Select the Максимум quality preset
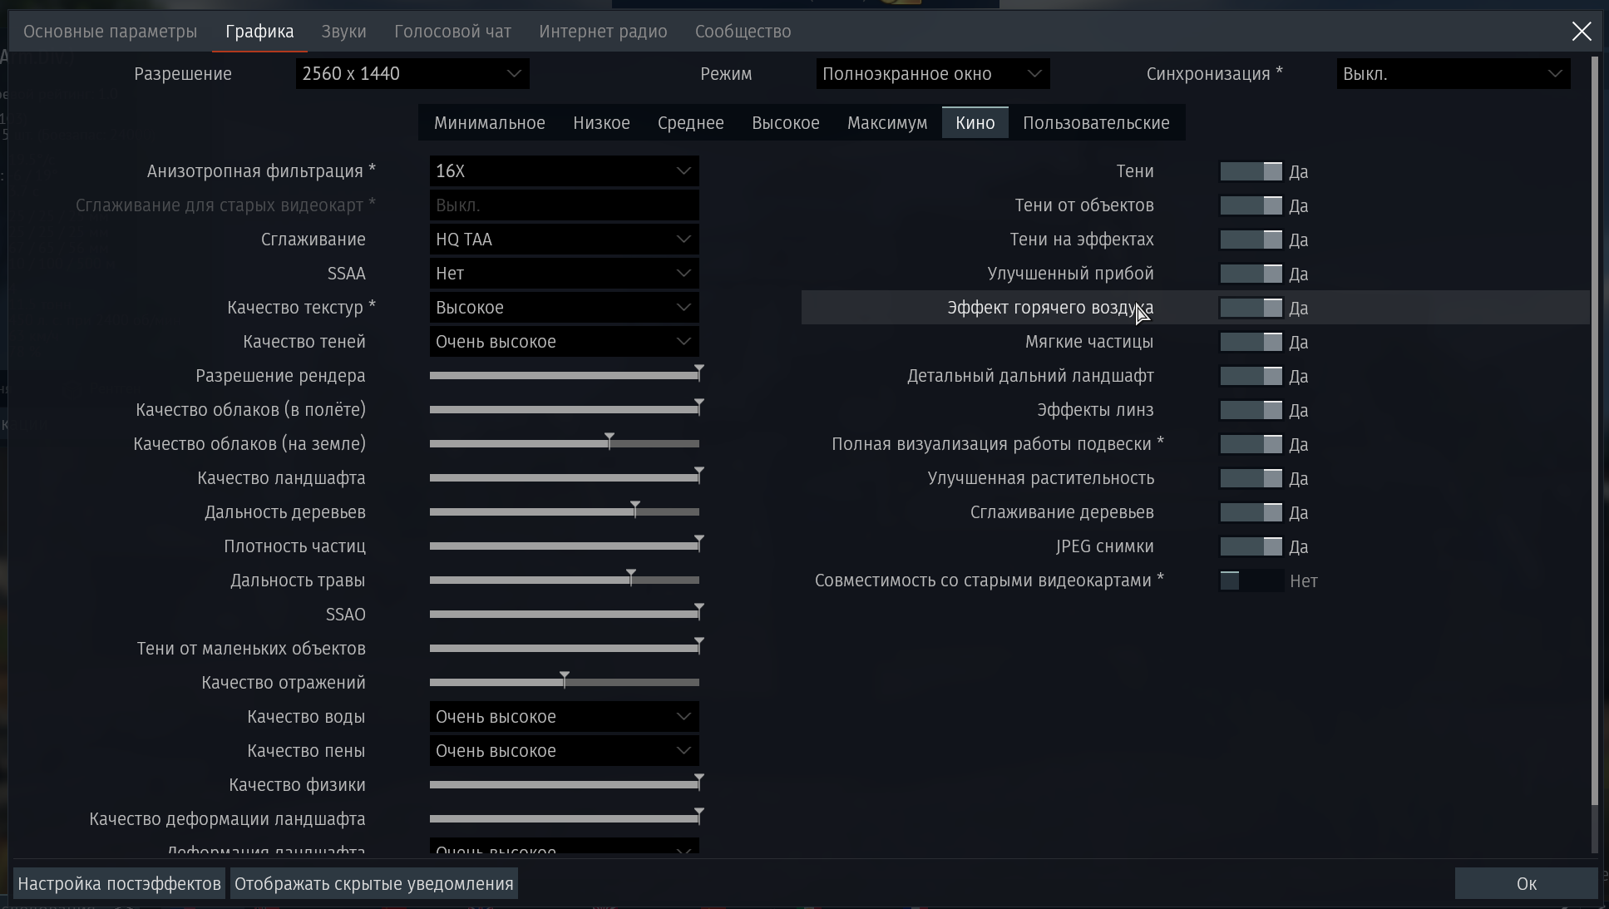This screenshot has width=1609, height=909. click(x=886, y=123)
